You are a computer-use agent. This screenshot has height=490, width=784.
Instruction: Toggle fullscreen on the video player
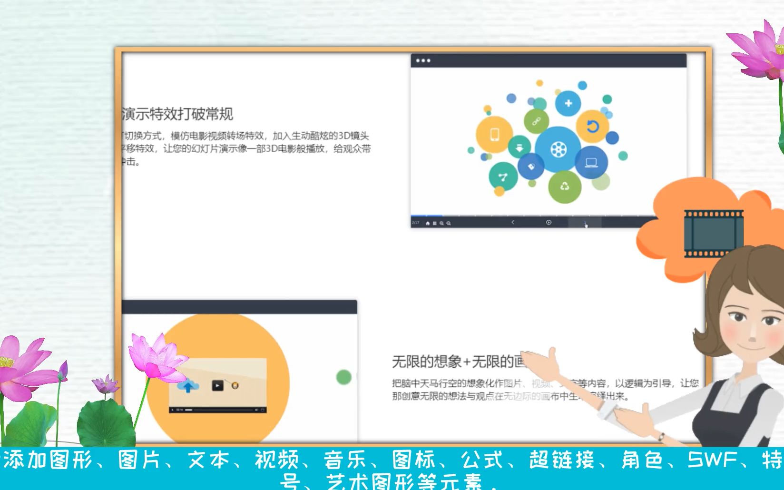tap(263, 410)
